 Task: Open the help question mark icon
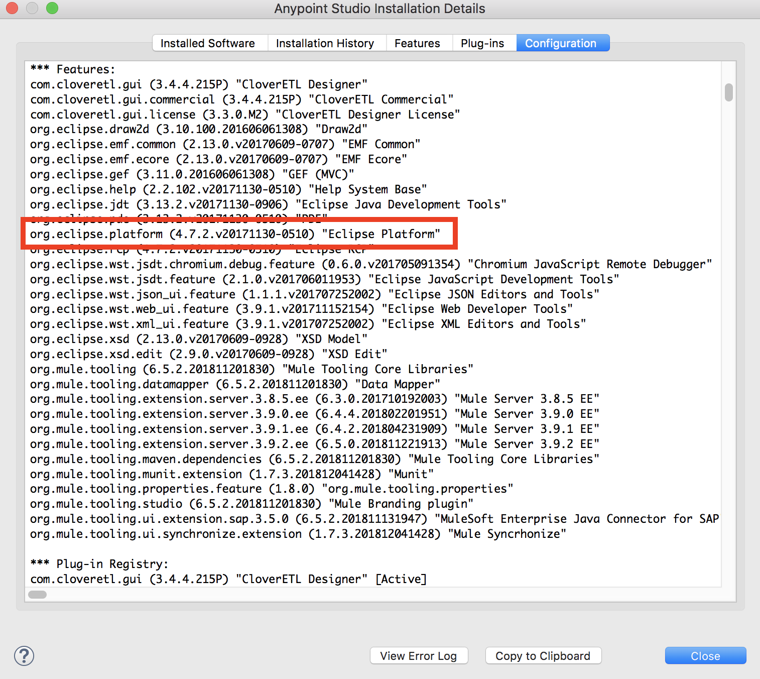tap(24, 656)
